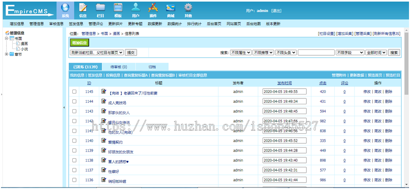Viewport: 410px width, 189px height.
Task: Open the 刷新当前栏目 refresh dropdown
Action: 97,52
